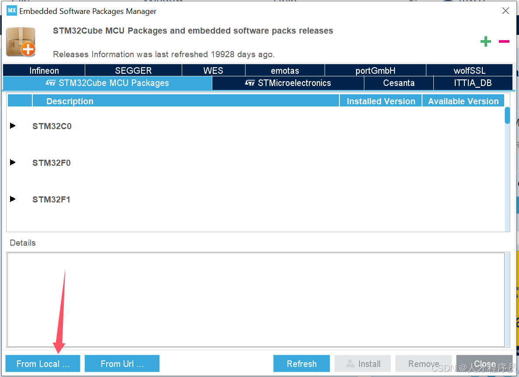Click the From Local ... button

43,363
